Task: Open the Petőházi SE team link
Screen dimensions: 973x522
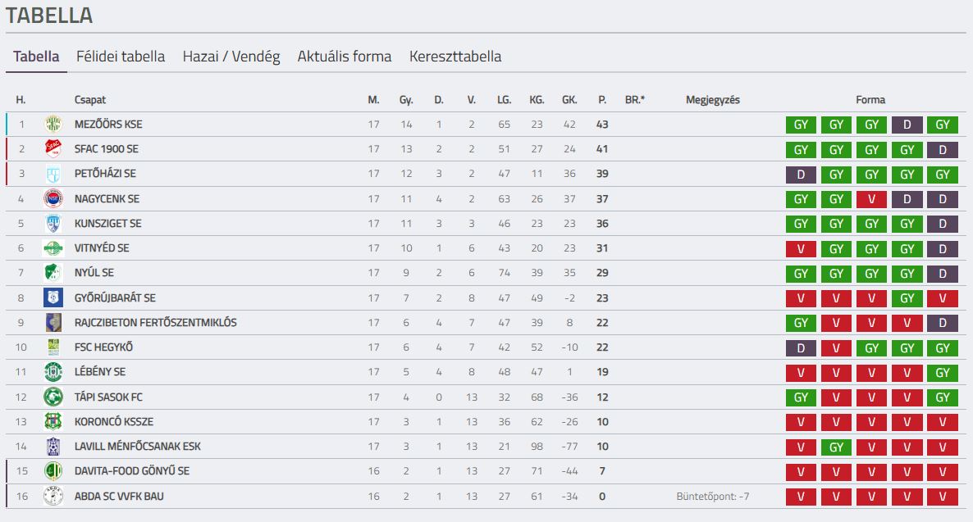Action: pyautogui.click(x=105, y=174)
